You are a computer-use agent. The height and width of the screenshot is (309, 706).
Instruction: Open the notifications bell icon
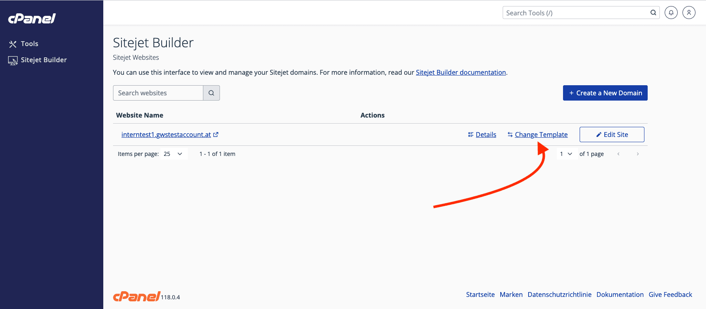click(x=671, y=13)
